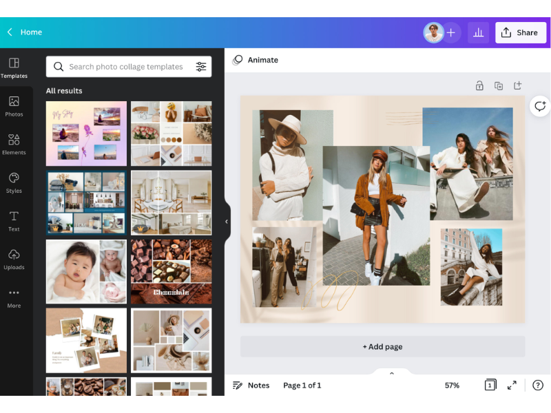Click the Share button
Screen dimensions: 551x413
tap(521, 32)
